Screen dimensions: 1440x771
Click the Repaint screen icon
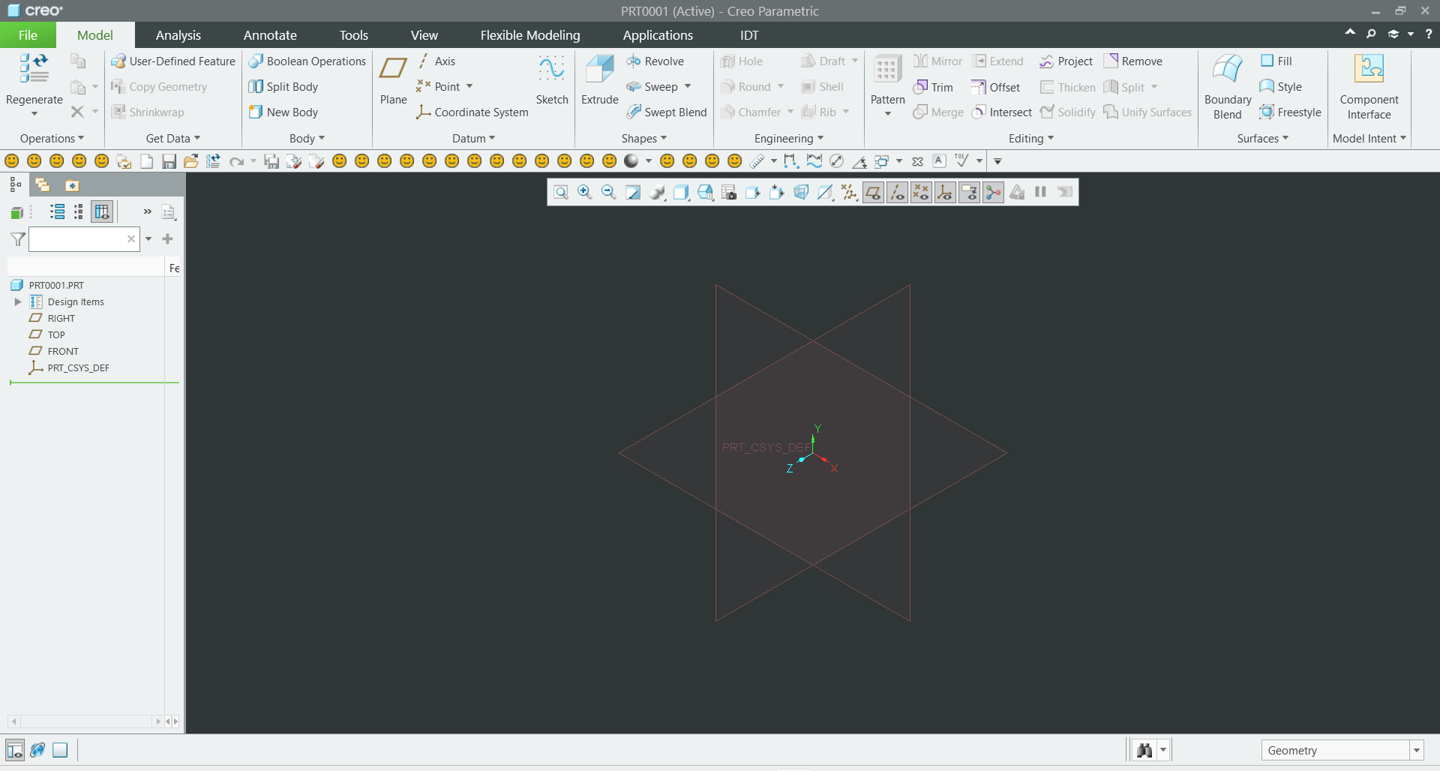tap(633, 193)
